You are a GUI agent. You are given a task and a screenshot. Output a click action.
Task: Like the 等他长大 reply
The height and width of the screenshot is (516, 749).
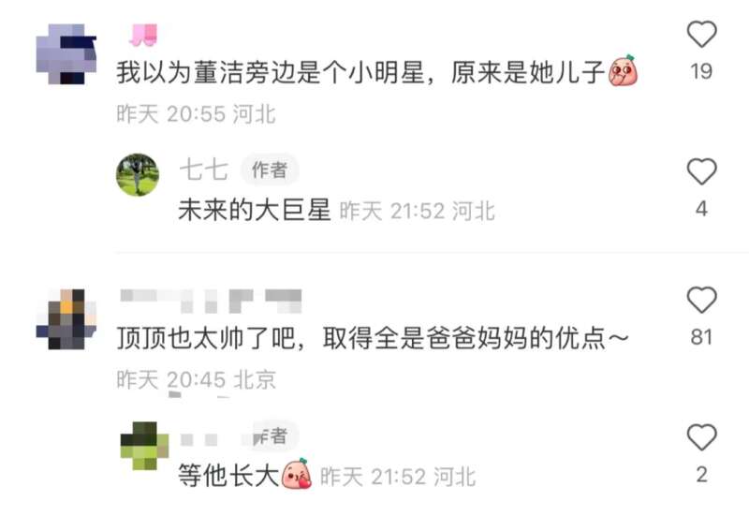coord(701,437)
